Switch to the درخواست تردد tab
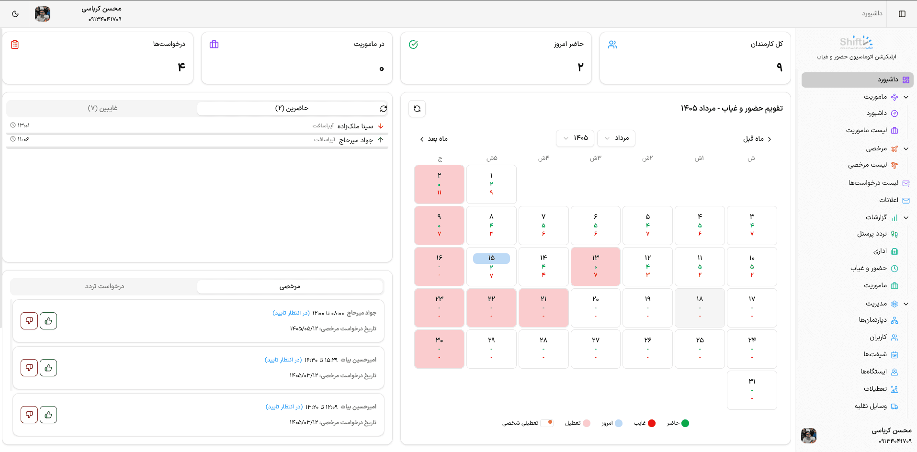Screen dimensions: 917x452 click(x=104, y=286)
